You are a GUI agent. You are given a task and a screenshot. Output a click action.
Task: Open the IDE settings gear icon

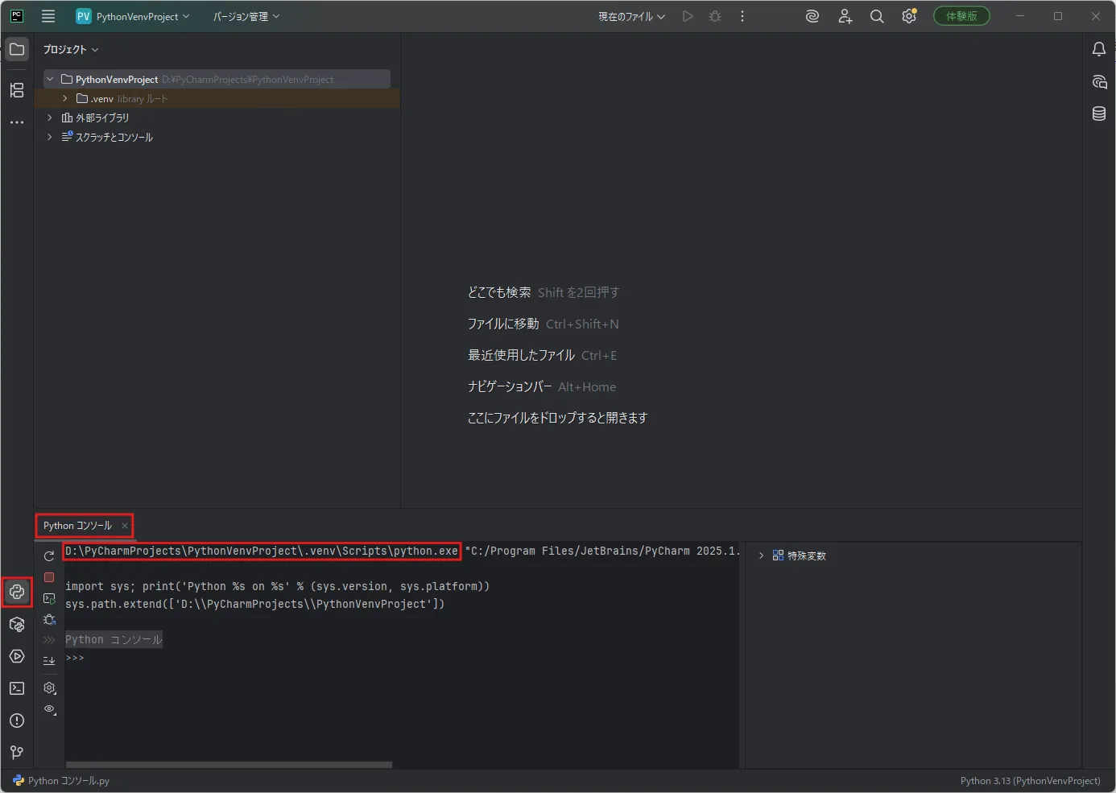(909, 16)
